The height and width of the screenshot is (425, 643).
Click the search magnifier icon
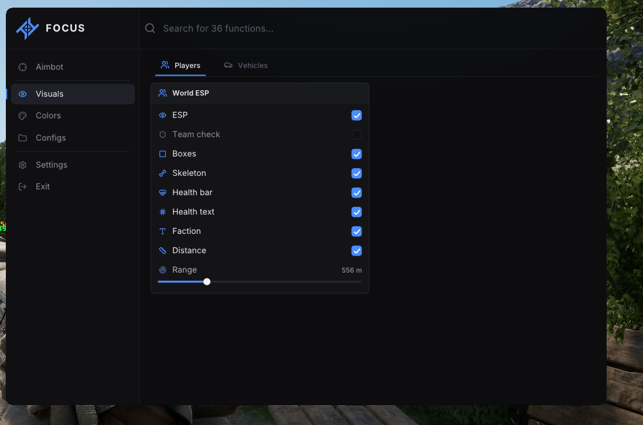(150, 28)
